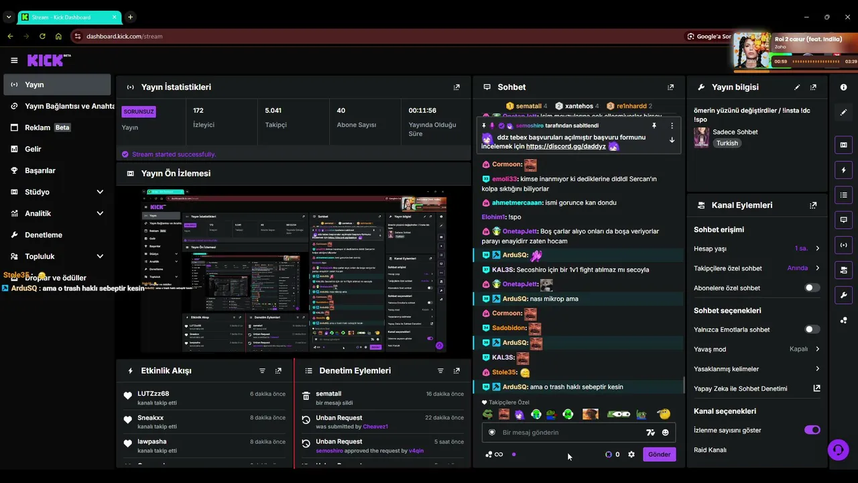Open the Denetleme sidebar item
Viewport: 858px width, 483px height.
point(57,235)
